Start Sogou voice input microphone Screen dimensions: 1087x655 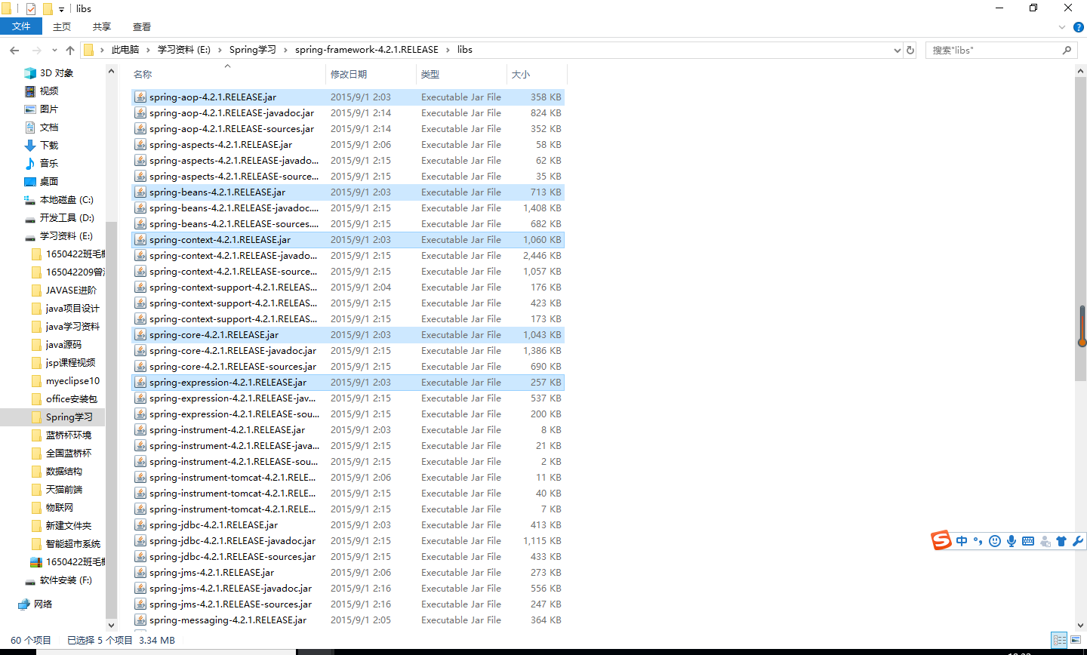click(1012, 541)
